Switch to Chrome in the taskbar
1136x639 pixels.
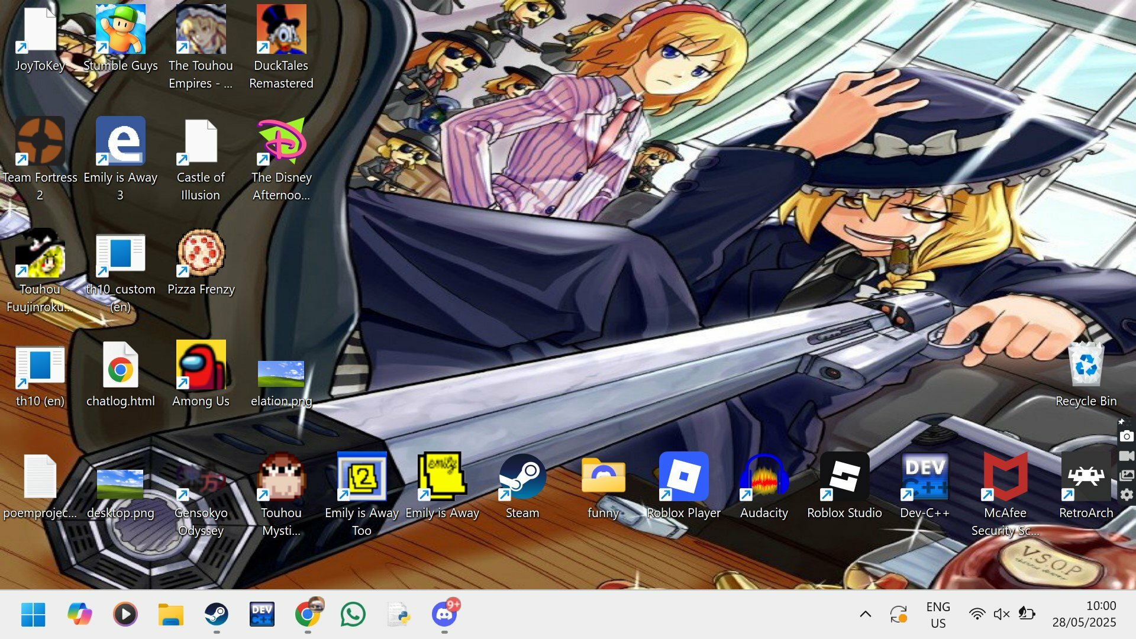tap(308, 614)
